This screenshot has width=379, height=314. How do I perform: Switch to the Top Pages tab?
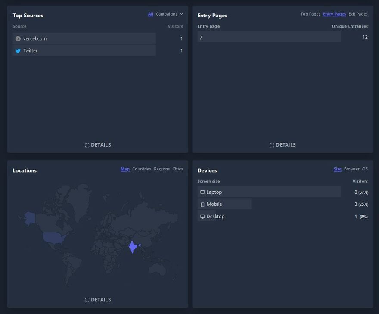coord(310,14)
